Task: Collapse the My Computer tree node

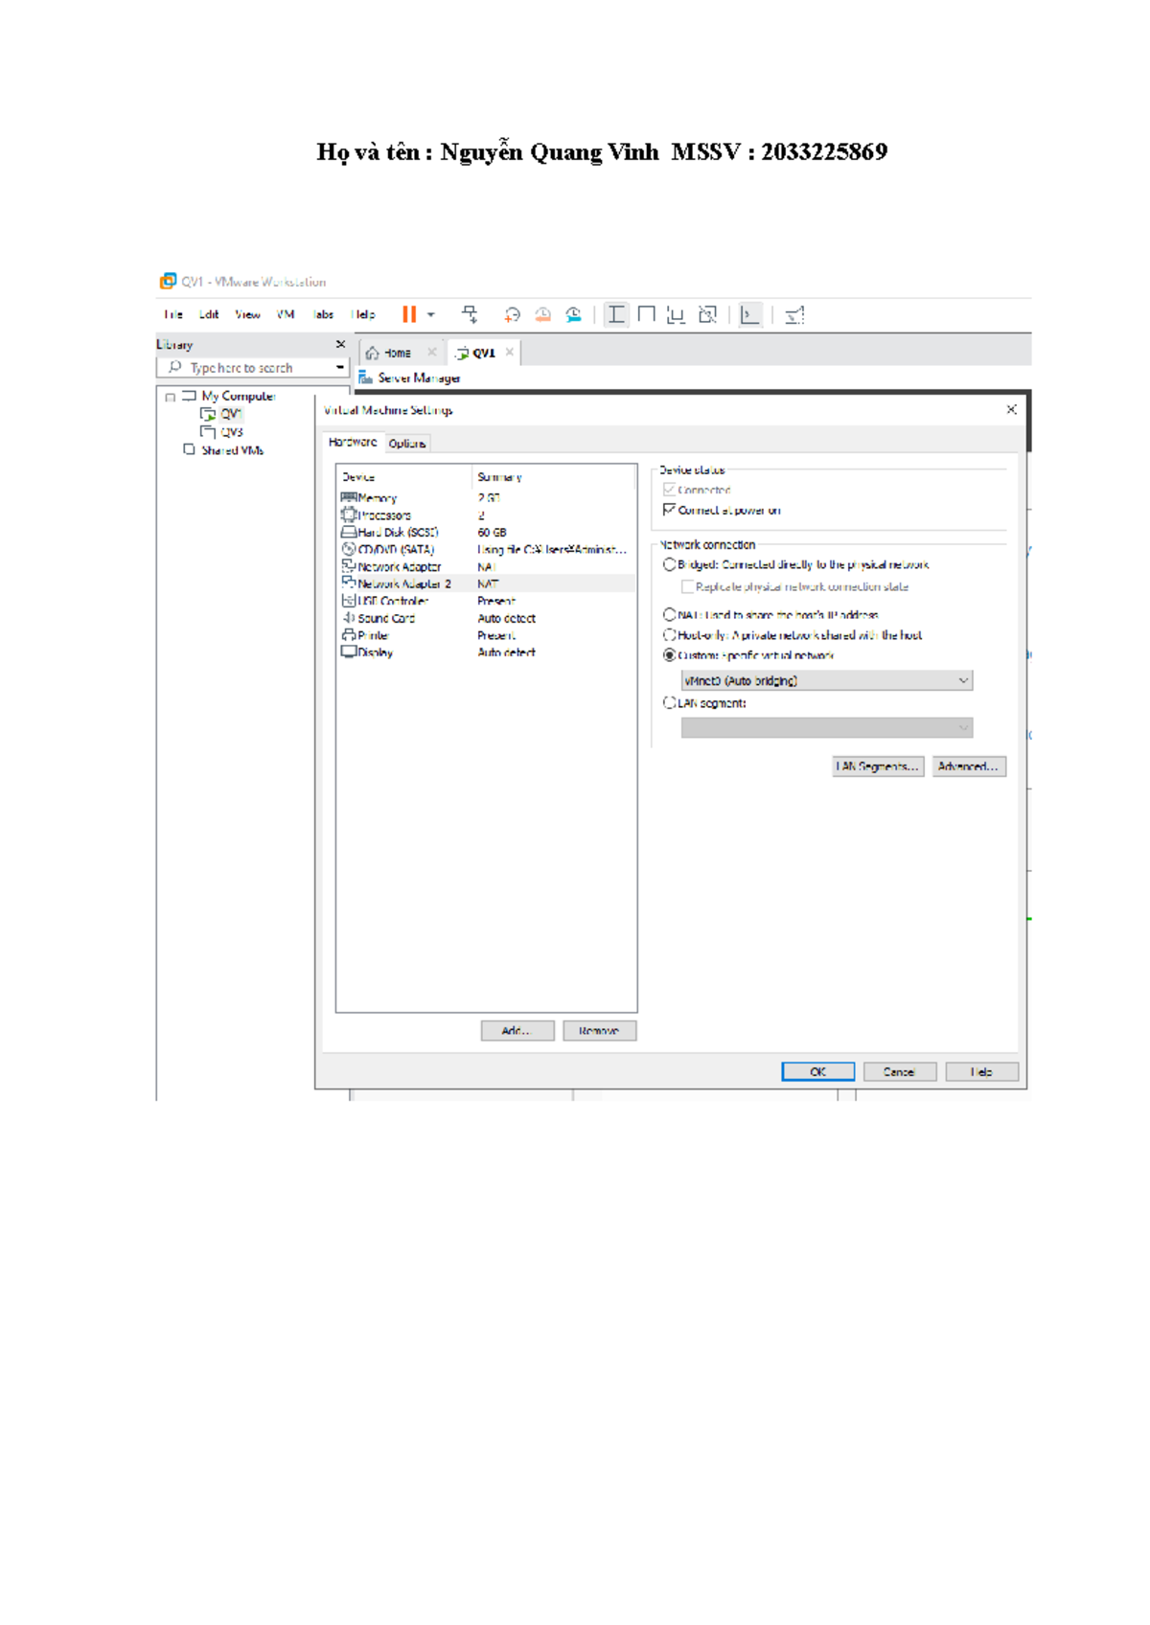Action: pyautogui.click(x=170, y=397)
